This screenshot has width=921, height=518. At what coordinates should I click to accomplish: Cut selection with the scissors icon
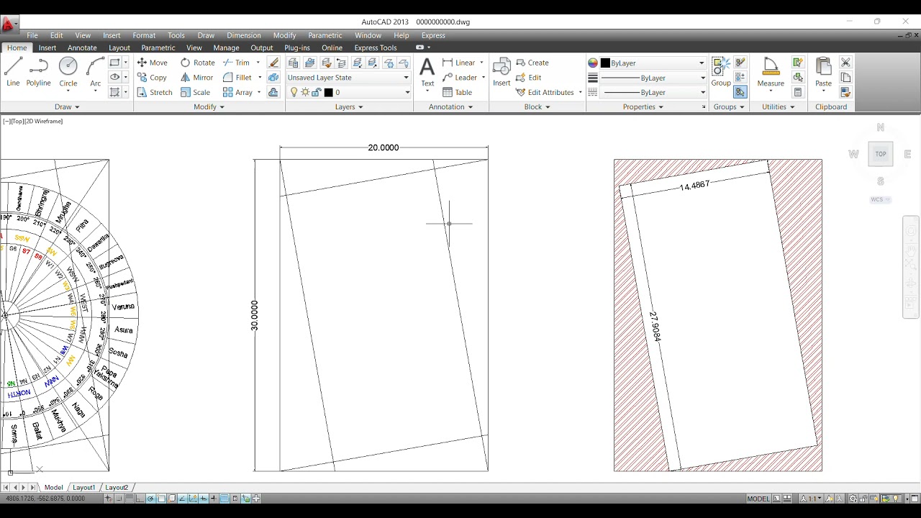(845, 63)
